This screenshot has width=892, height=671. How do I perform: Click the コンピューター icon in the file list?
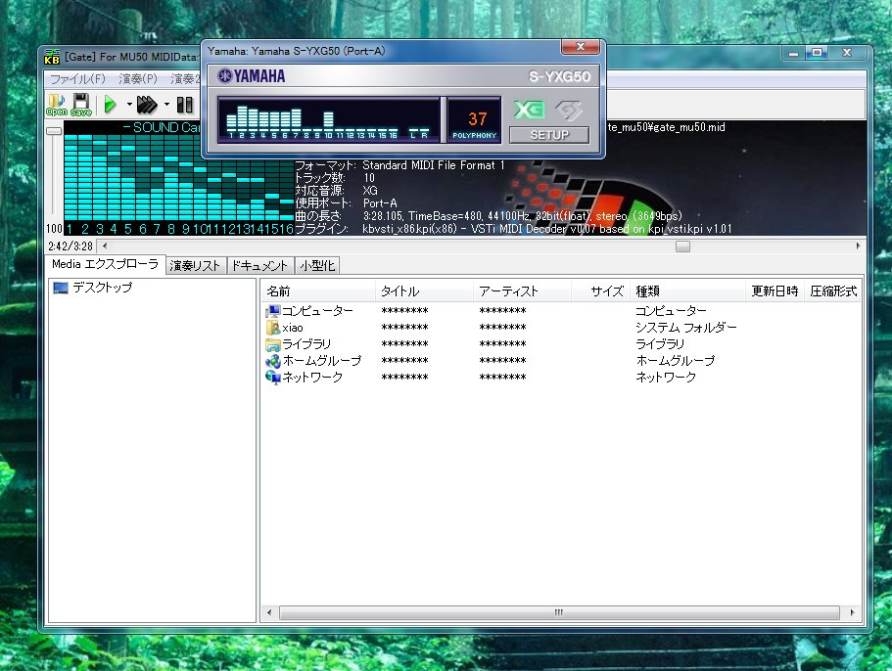pos(273,311)
